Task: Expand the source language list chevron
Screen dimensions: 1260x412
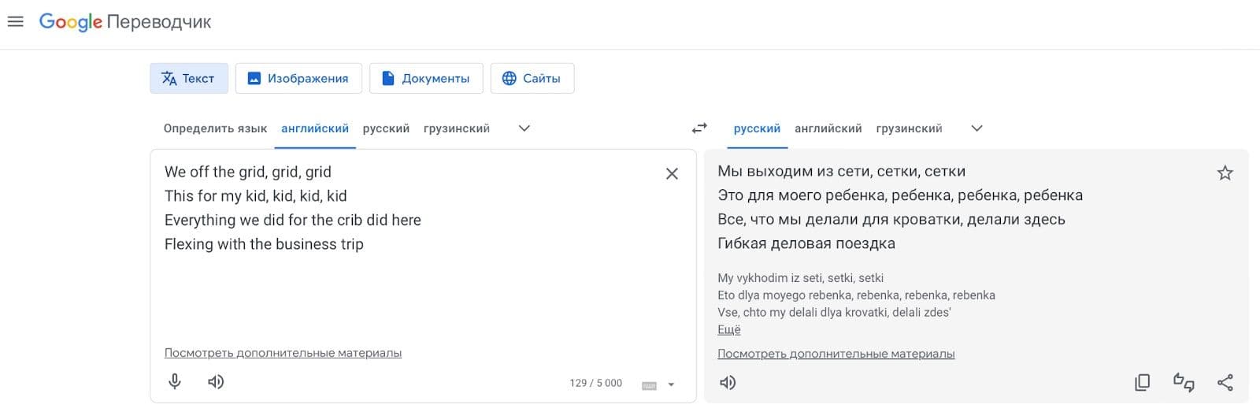Action: 524,128
